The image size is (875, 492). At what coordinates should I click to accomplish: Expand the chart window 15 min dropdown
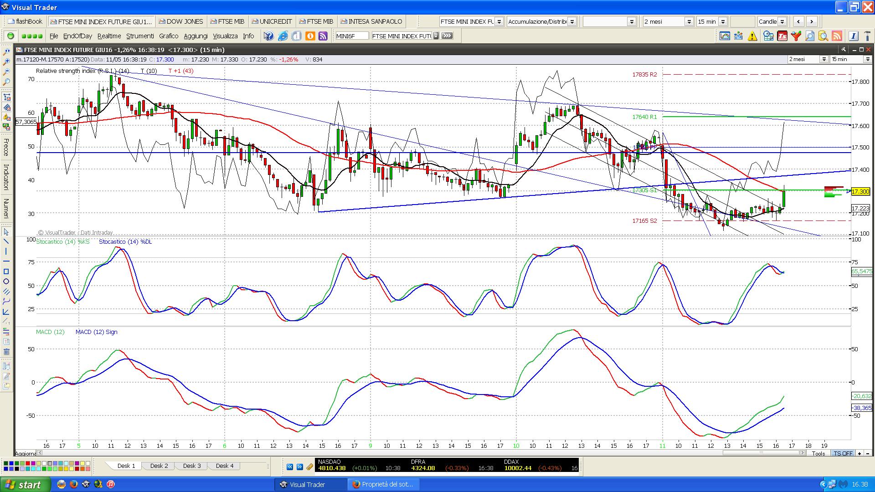pos(867,59)
